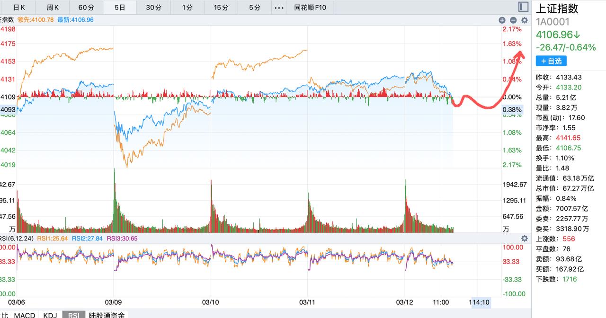
Task: Add index to watchlist with +自选
Action: 551,61
